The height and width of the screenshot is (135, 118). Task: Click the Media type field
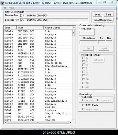(87, 33)
